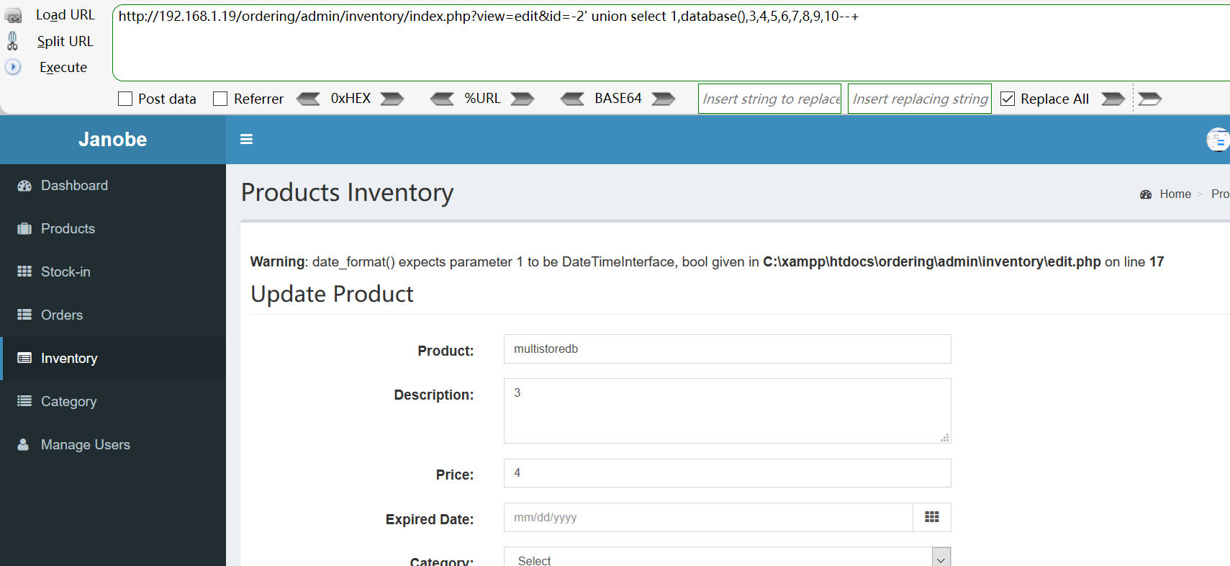Open Dashboard in the sidebar

pyautogui.click(x=113, y=186)
